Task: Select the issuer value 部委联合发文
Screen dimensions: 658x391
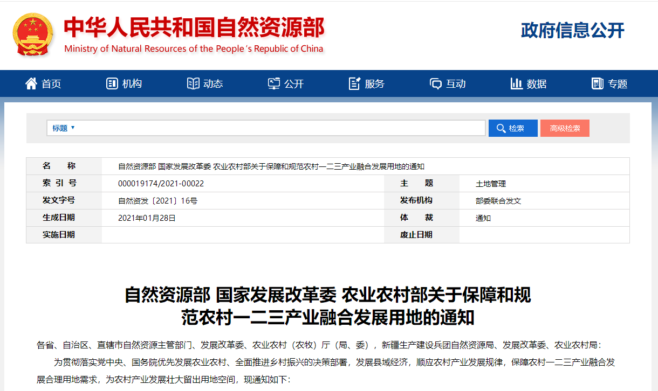Action: (x=498, y=201)
